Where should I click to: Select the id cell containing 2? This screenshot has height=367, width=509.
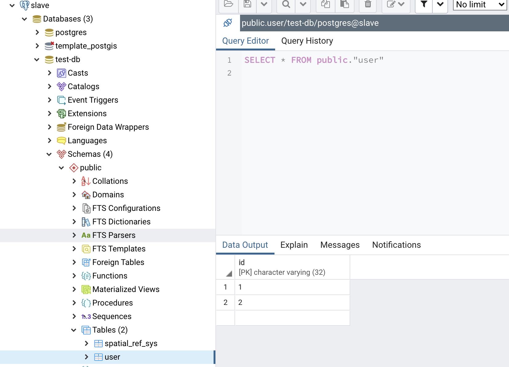point(292,302)
